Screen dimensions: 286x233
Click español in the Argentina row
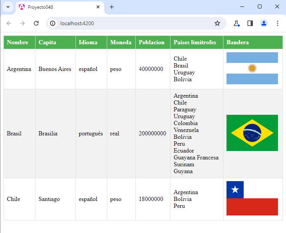pos(88,69)
